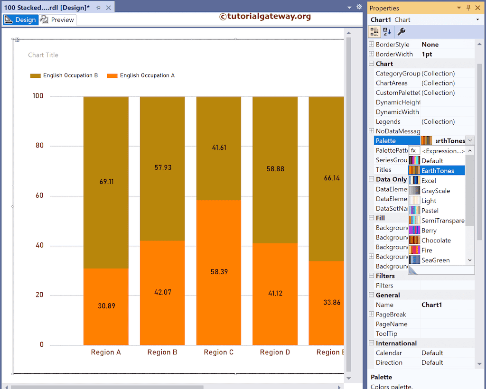Pin the 100 Stacked document tab
This screenshot has width=486, height=389.
pos(98,8)
